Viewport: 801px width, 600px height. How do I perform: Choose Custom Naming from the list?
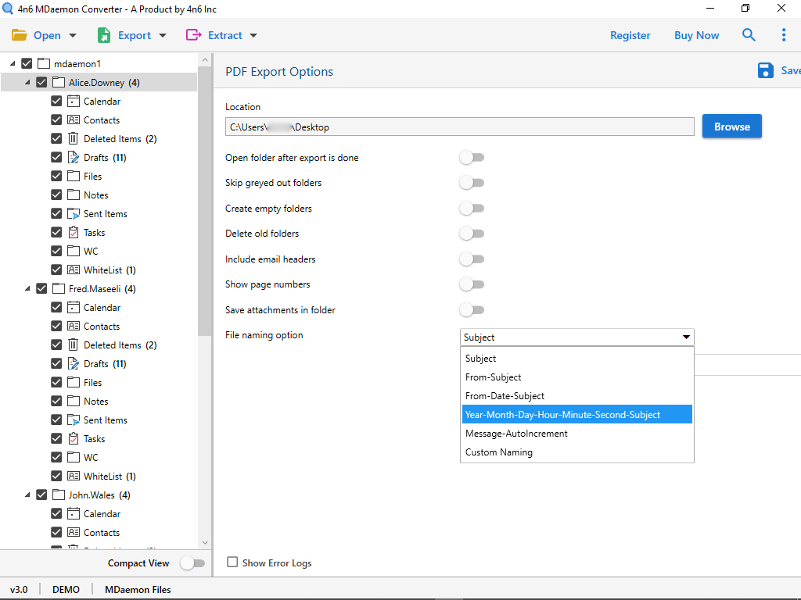coord(499,452)
